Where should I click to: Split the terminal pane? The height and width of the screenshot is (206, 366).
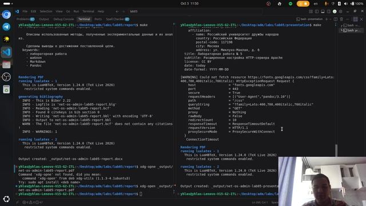(336, 19)
